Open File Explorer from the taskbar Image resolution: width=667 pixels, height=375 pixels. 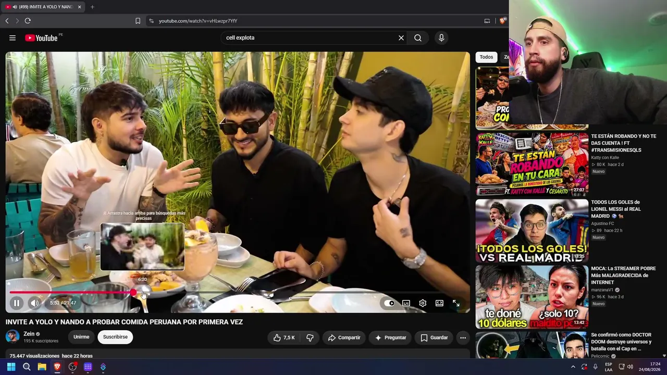(42, 367)
